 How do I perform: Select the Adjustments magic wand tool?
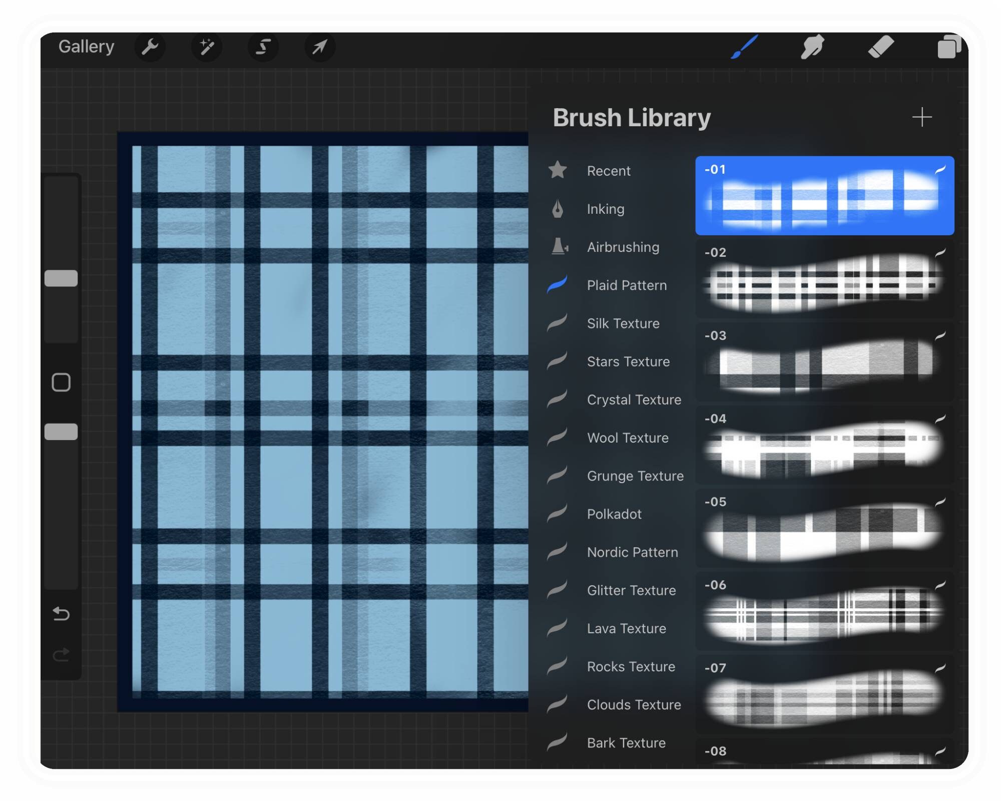coord(206,47)
